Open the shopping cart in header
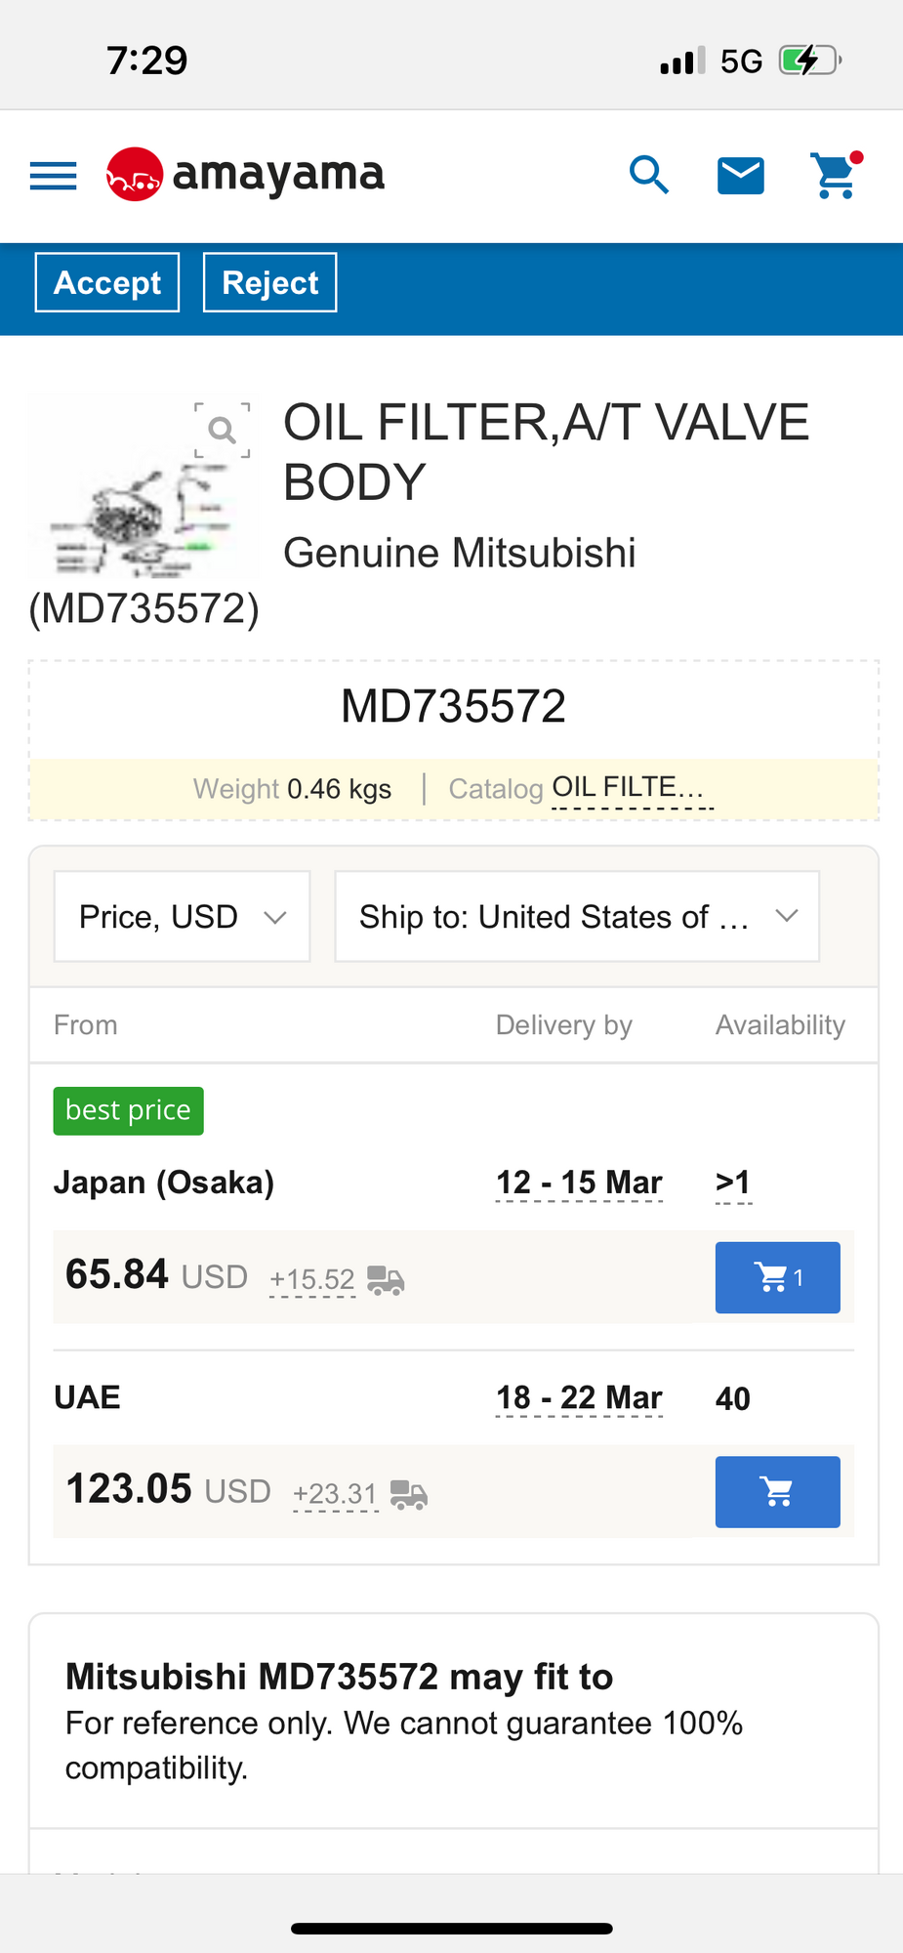903x1953 pixels. tap(836, 176)
